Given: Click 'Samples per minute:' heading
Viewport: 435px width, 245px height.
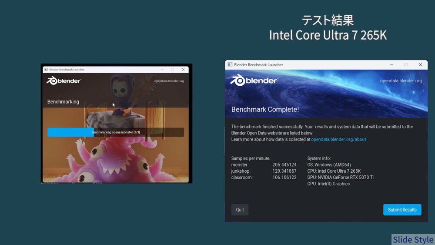Looking at the screenshot, I should 251,158.
